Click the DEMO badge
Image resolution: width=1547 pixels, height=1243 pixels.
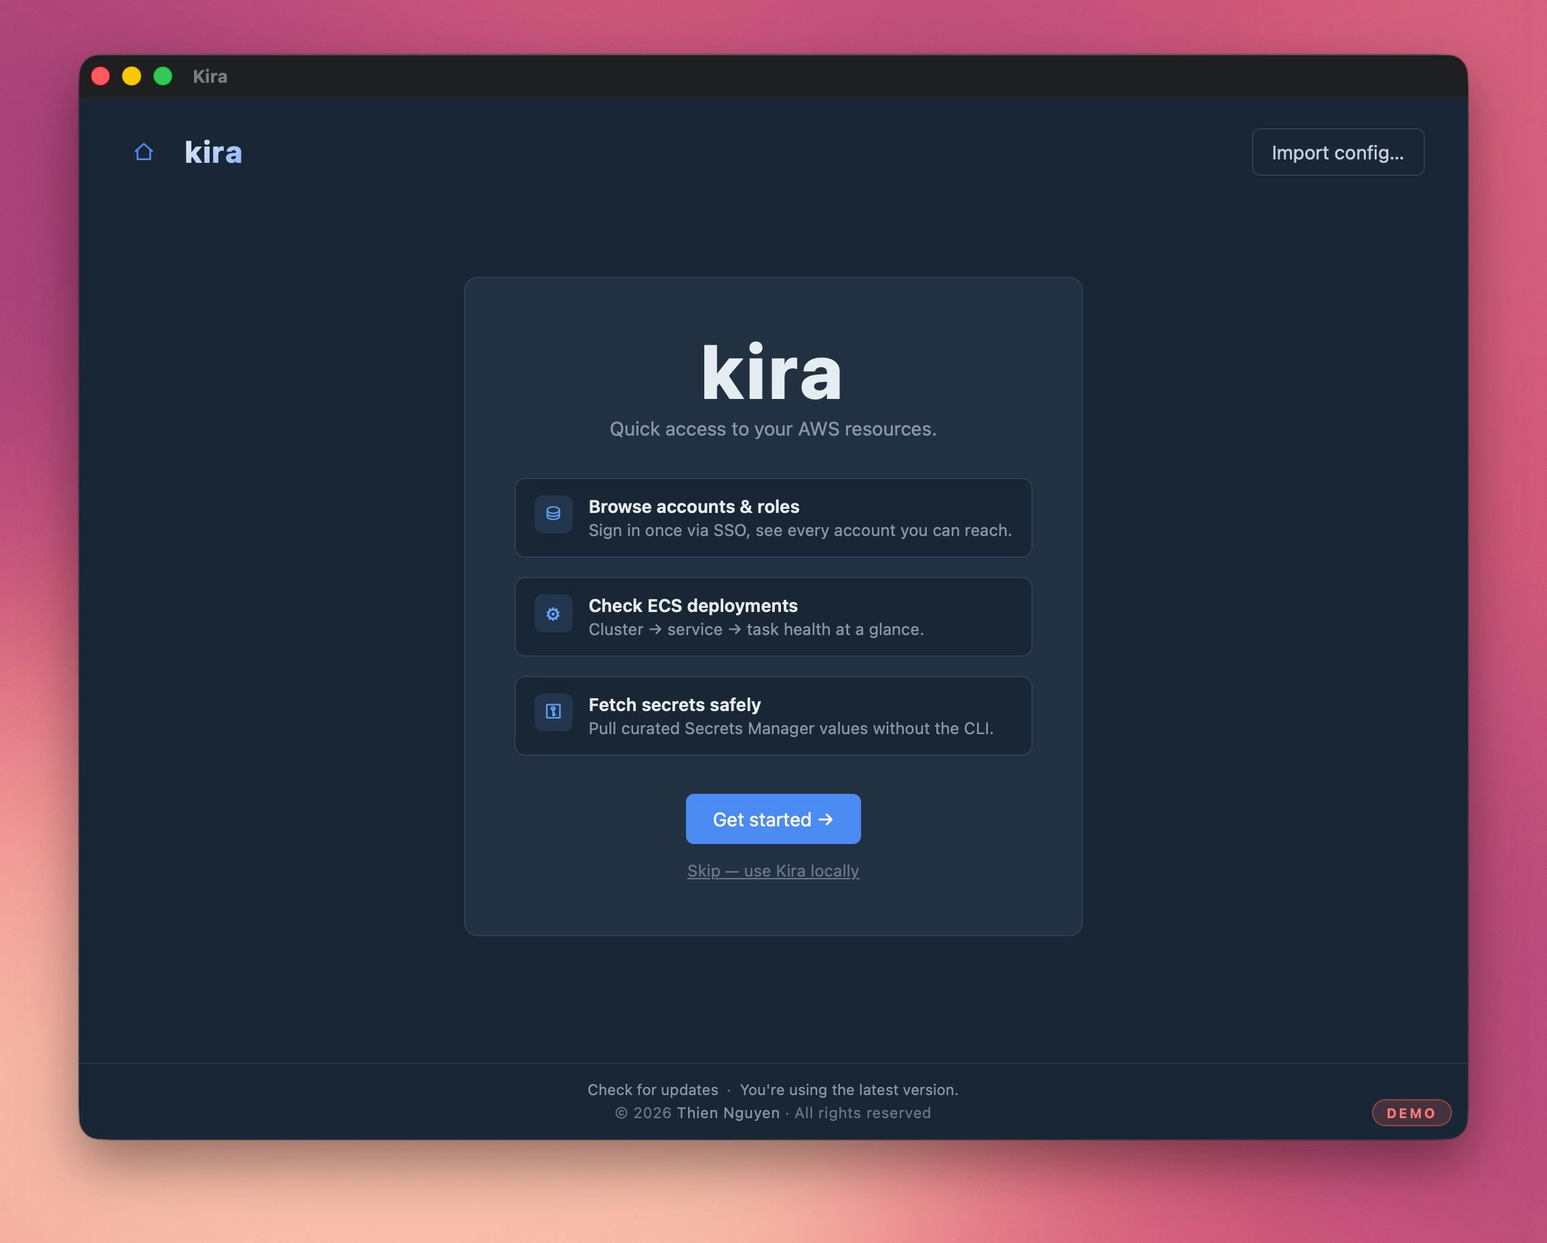(1411, 1113)
